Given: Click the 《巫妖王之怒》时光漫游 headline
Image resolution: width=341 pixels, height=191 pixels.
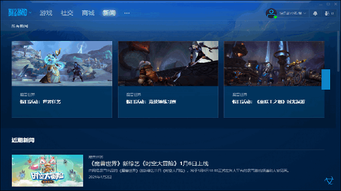Looking at the screenshot, I should click(269, 101).
